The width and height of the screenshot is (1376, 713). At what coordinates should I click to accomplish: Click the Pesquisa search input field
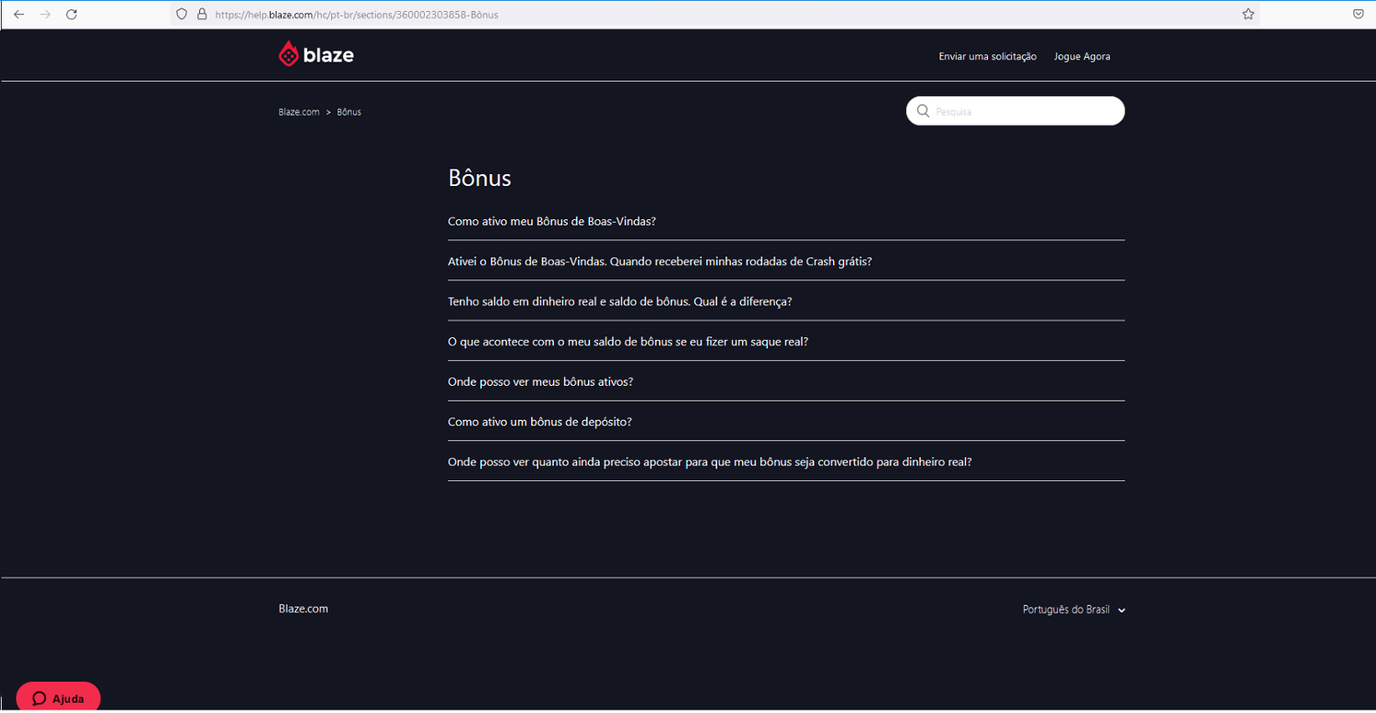point(1023,112)
